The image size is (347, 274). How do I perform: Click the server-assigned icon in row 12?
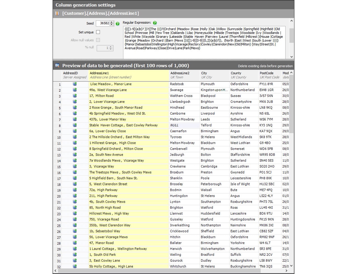click(75, 149)
